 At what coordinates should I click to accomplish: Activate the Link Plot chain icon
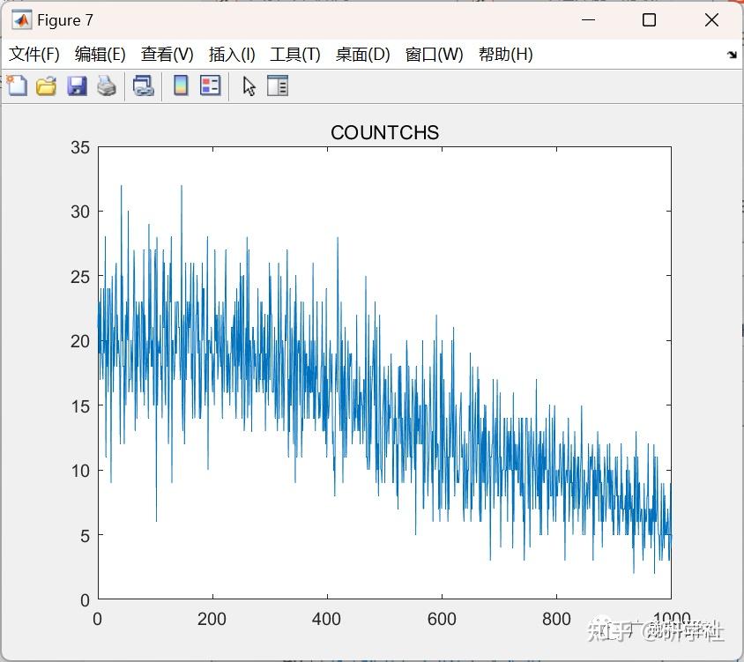pos(144,86)
